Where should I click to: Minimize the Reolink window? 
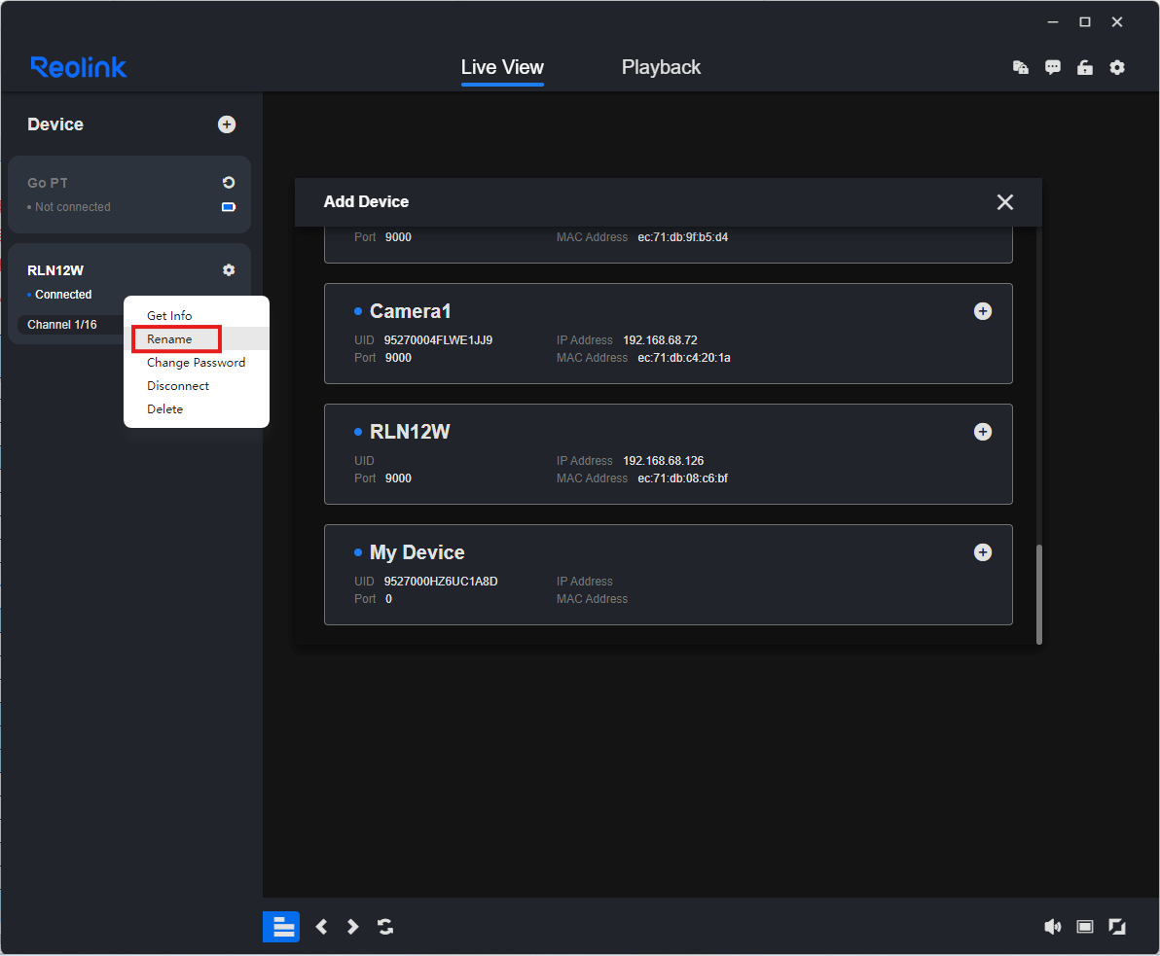point(1053,22)
